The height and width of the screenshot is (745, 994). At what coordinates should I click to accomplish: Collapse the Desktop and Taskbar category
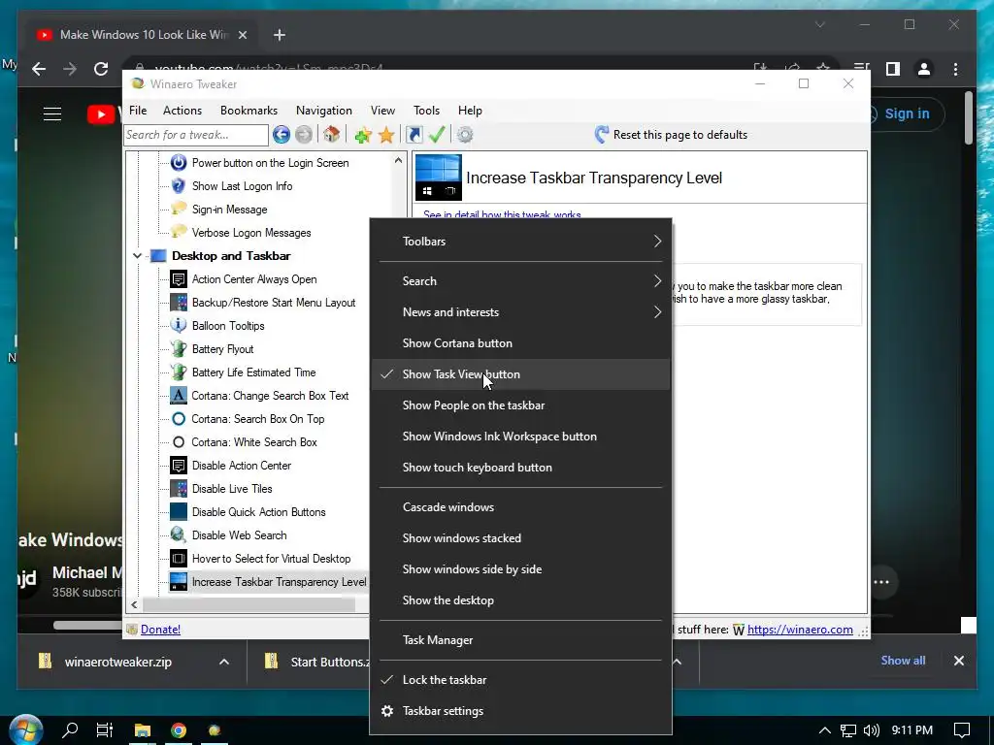pyautogui.click(x=137, y=256)
